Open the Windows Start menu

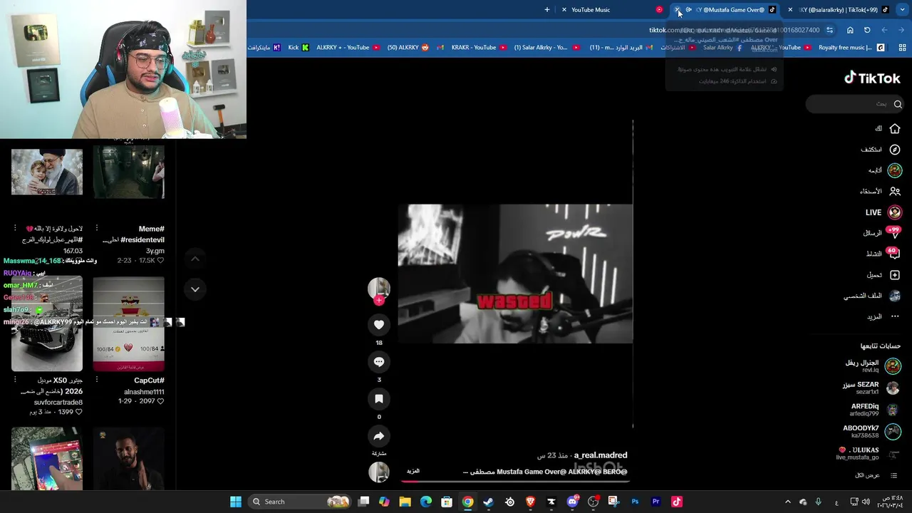tap(236, 502)
